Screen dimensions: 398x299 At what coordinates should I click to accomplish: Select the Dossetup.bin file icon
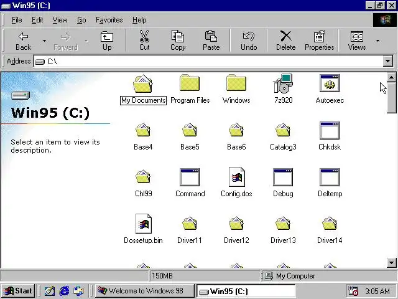[143, 224]
